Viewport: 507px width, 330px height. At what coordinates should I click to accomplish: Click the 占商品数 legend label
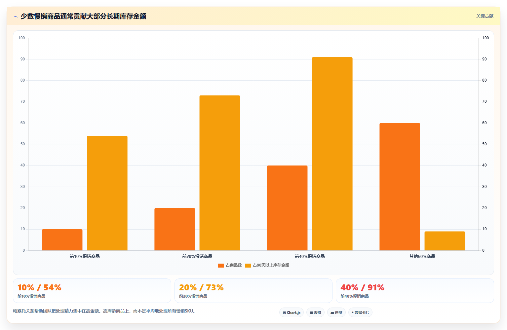(234, 265)
